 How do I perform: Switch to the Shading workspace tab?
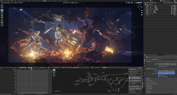pos(44,1)
